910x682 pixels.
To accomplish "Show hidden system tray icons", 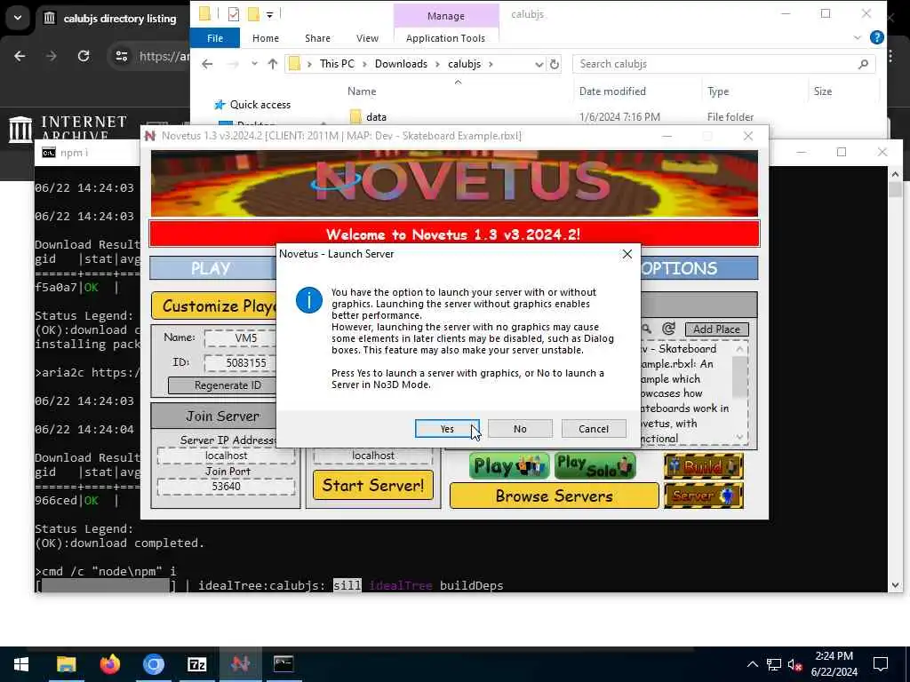I will [x=752, y=664].
